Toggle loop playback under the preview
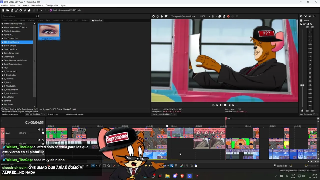320x180 pixels. click(213, 105)
